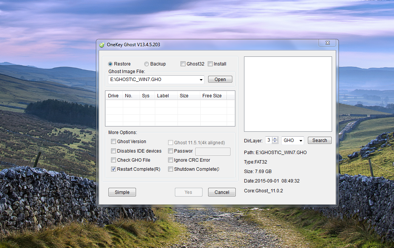The width and height of the screenshot is (394, 248).
Task: Enable Check GHO File option
Action: tap(114, 160)
